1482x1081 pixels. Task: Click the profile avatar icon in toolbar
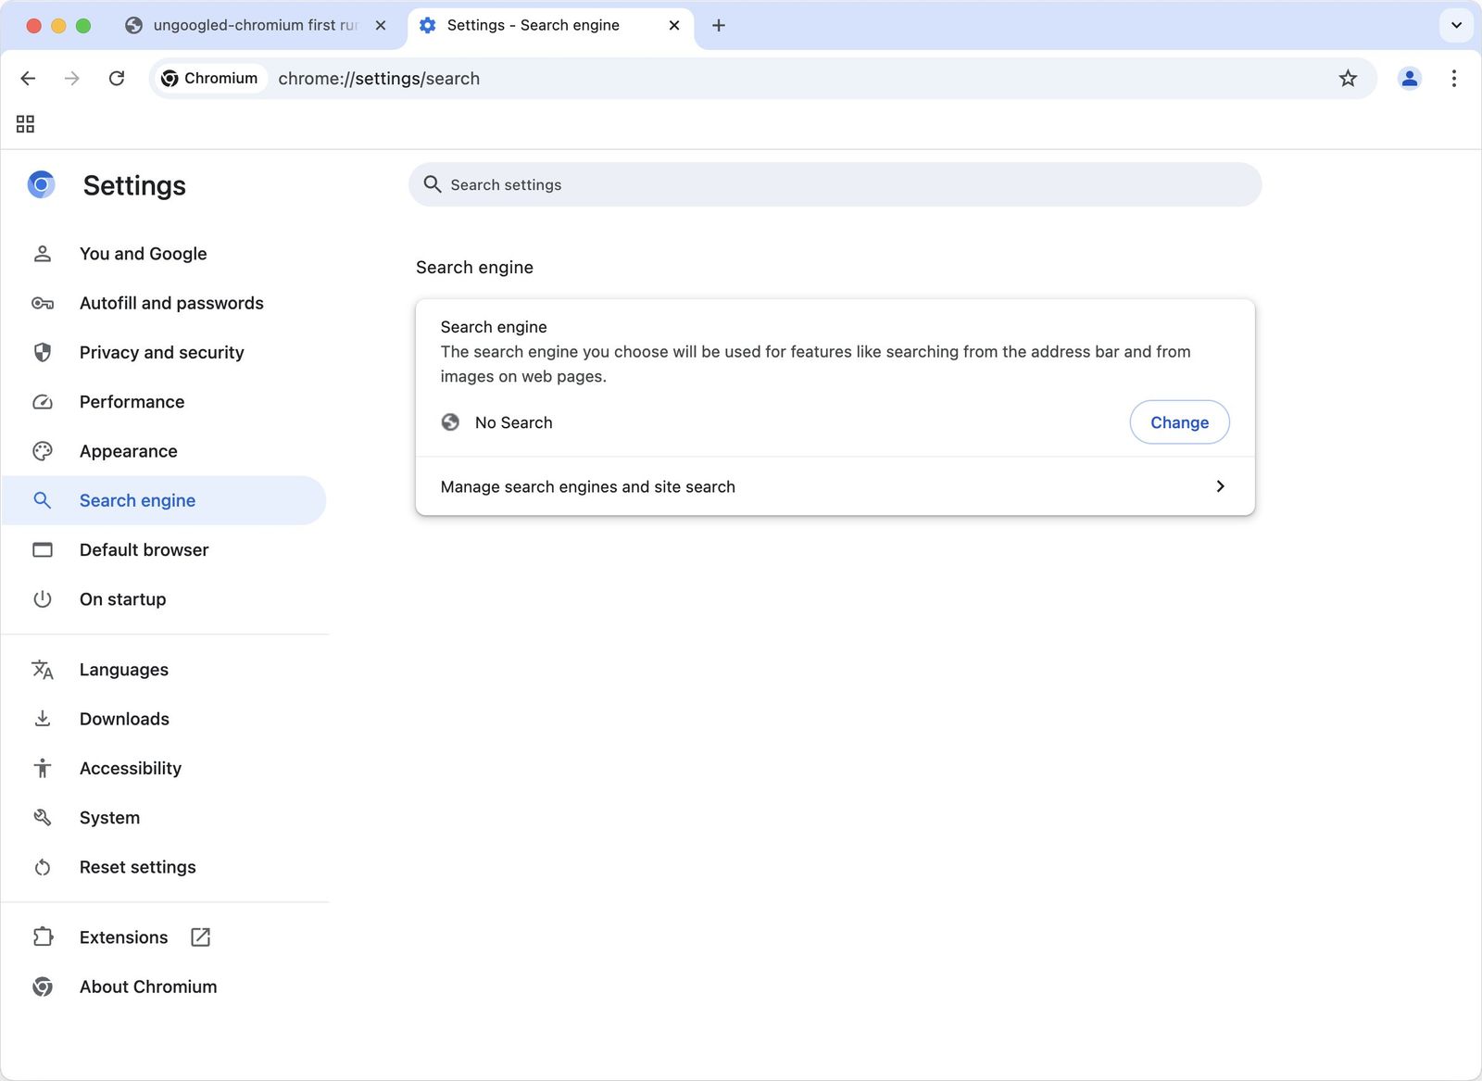[1409, 78]
